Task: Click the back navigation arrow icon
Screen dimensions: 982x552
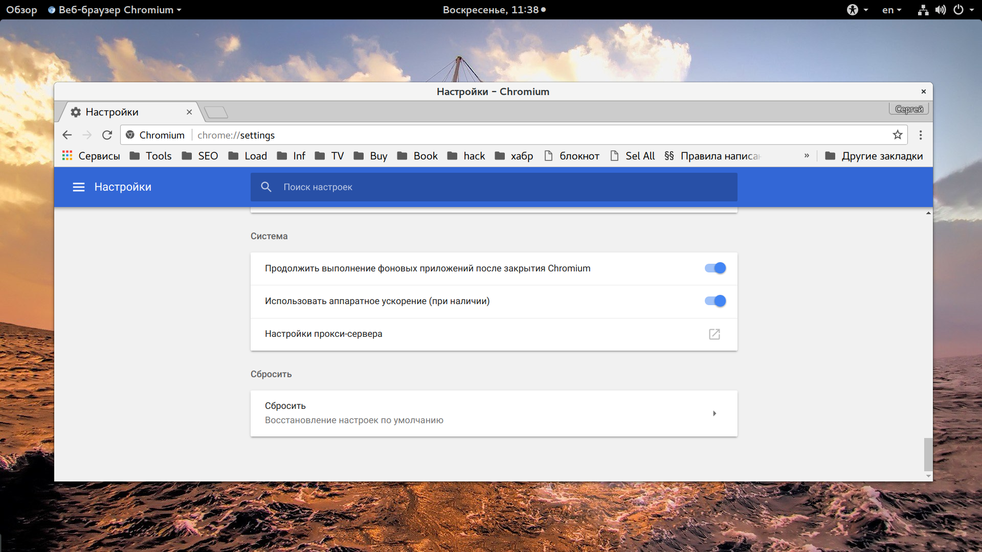Action: [x=67, y=135]
